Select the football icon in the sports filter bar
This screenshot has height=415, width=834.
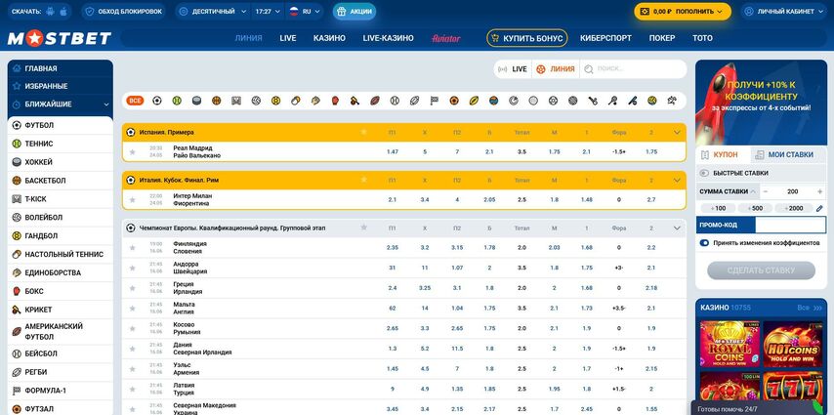click(157, 101)
